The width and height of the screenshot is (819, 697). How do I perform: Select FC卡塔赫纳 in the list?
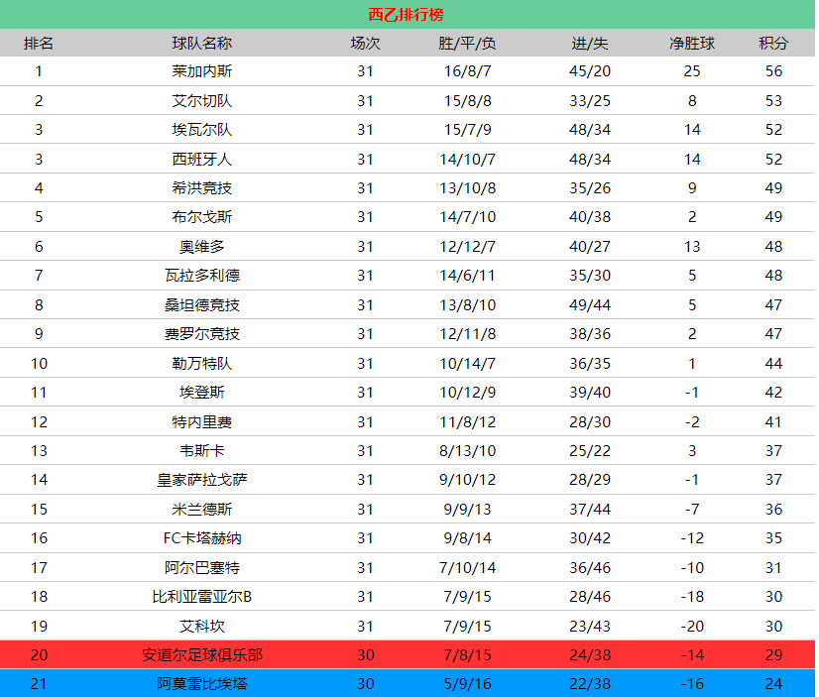pyautogui.click(x=201, y=538)
